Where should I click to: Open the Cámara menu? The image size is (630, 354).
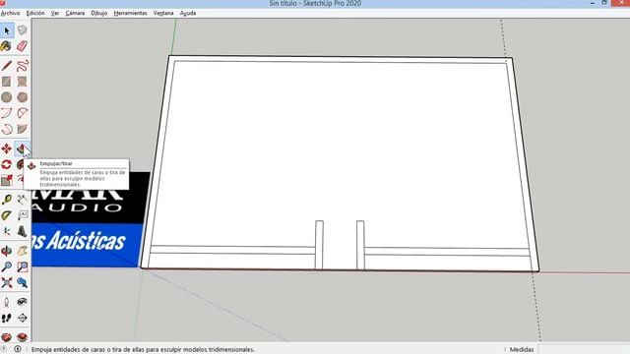pyautogui.click(x=75, y=13)
